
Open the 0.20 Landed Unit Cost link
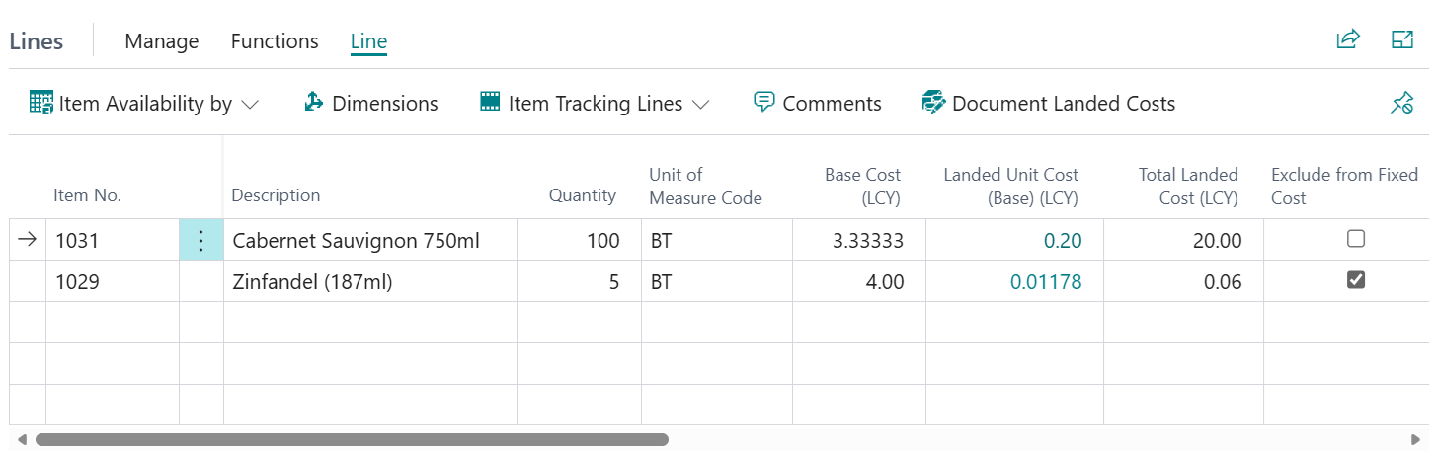point(1063,240)
